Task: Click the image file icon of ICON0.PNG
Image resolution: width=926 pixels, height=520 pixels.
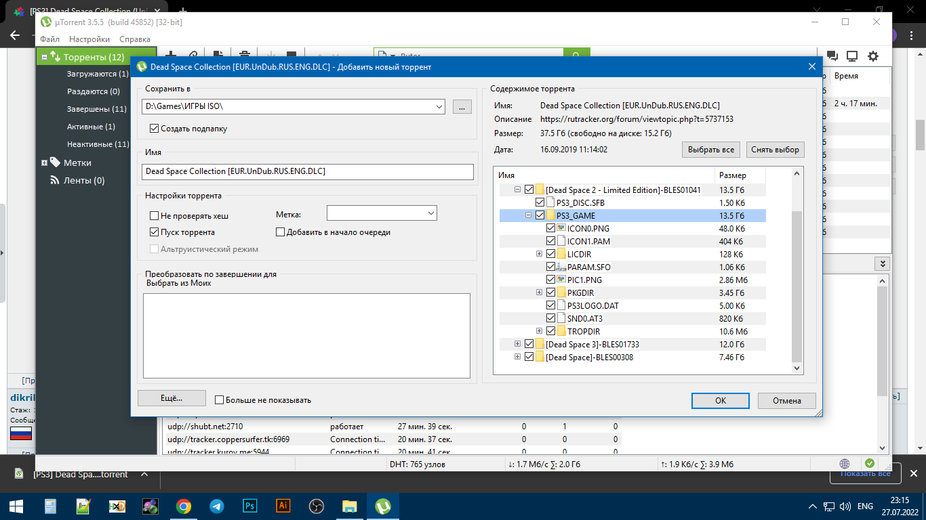Action: 561,228
